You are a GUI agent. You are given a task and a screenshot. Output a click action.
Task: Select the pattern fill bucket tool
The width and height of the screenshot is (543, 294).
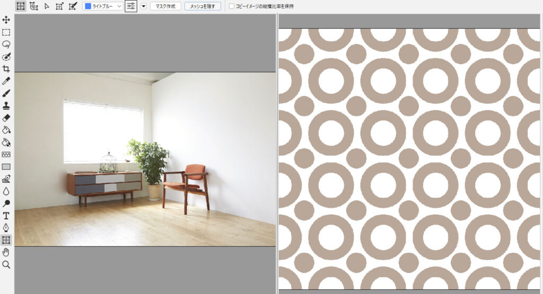coord(6,142)
